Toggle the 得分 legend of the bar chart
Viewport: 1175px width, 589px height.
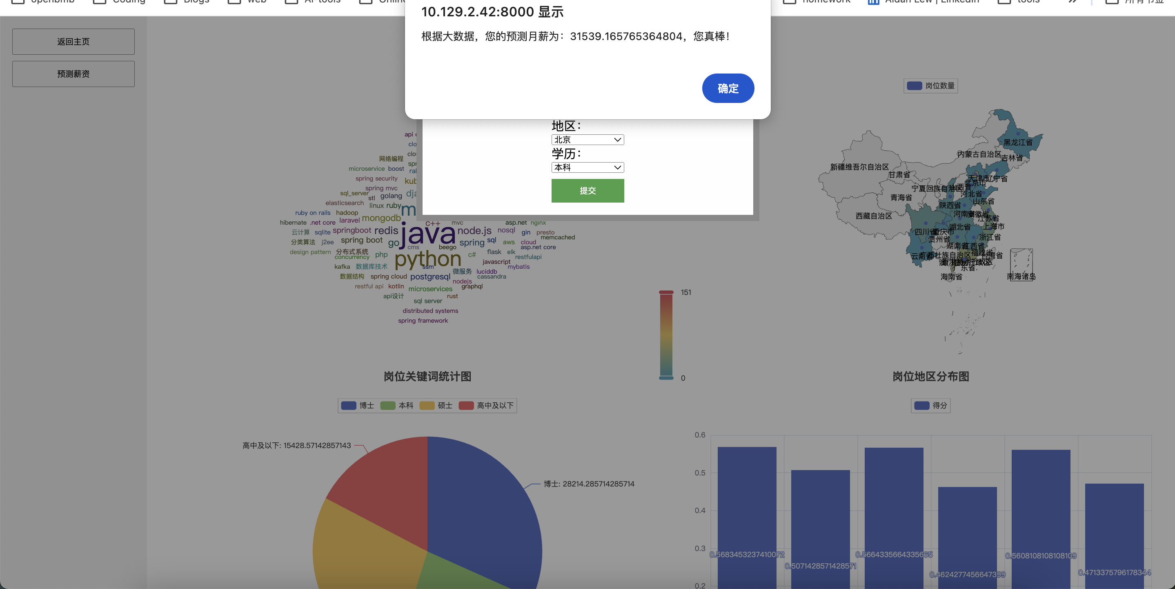tap(931, 406)
